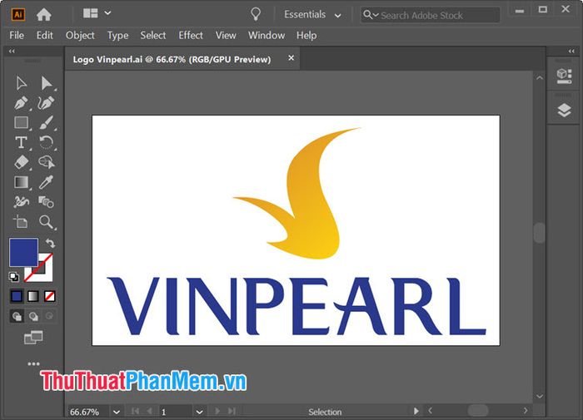Go to next artboard

pos(217,411)
